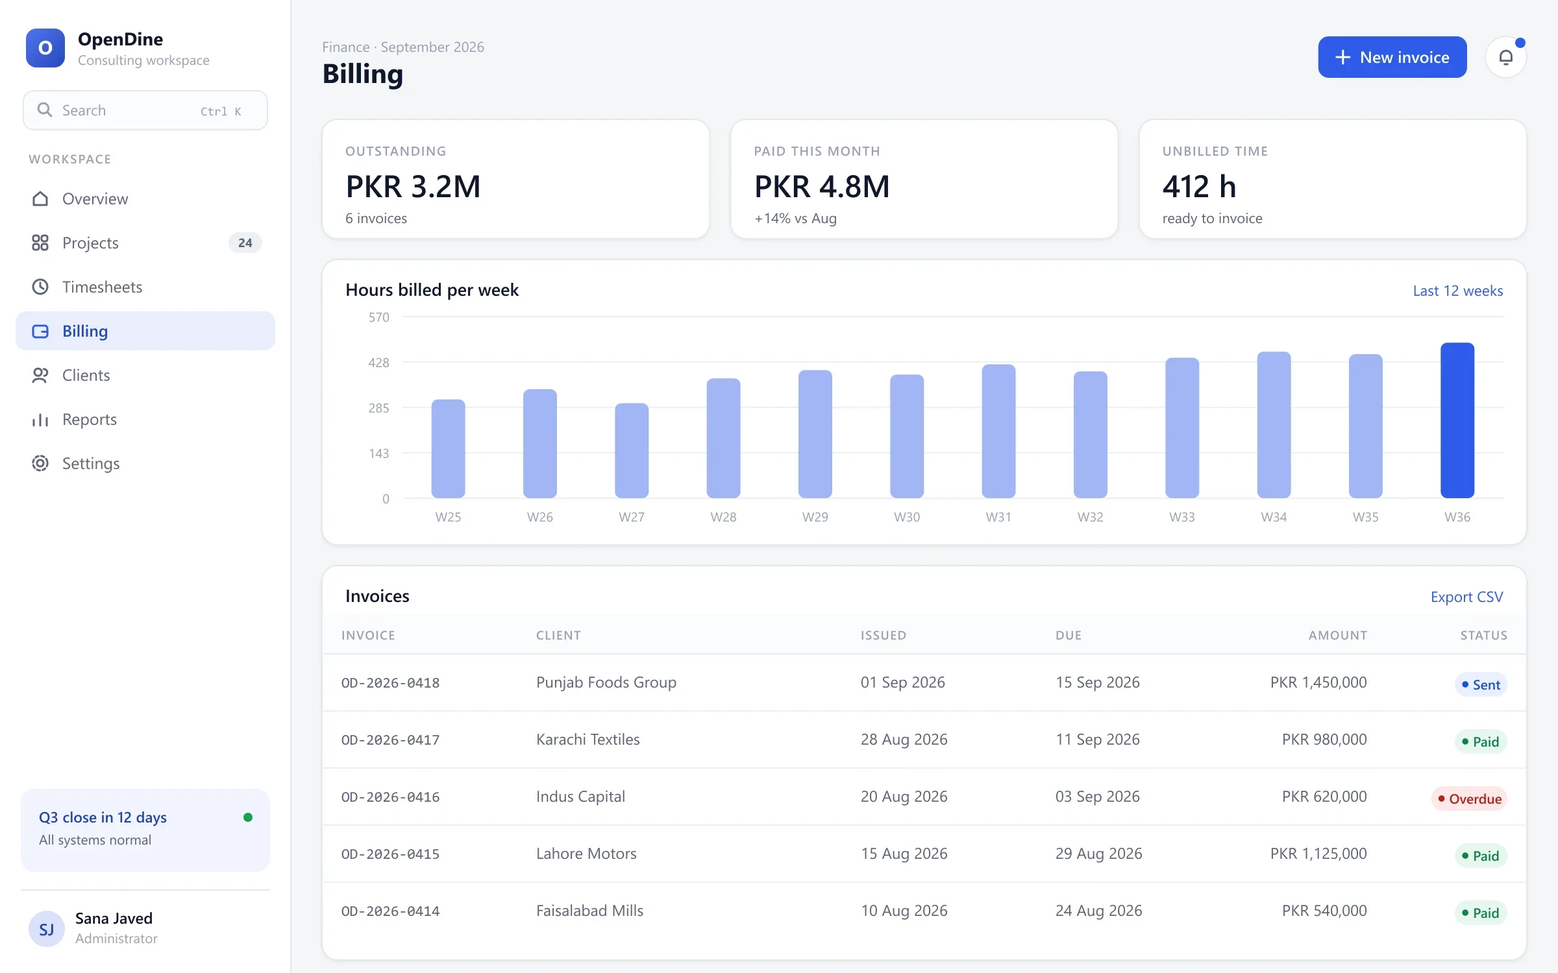
Task: Click the Amount column header
Action: (x=1338, y=635)
